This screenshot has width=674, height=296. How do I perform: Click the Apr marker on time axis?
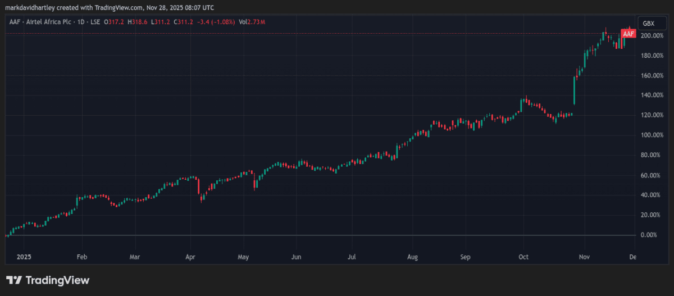(190, 257)
